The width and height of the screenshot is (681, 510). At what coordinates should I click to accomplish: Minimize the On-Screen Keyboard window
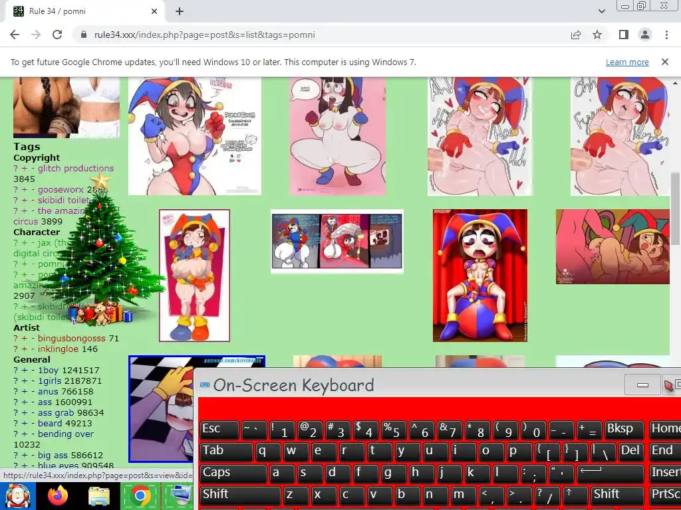(x=643, y=384)
